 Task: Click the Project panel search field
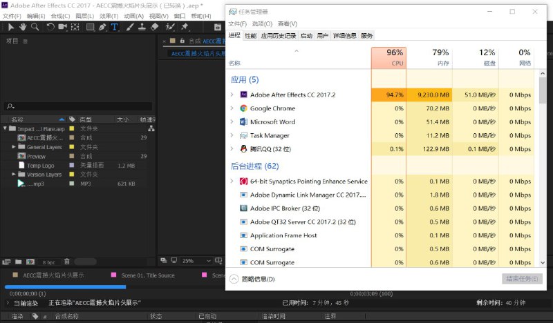[x=78, y=106]
